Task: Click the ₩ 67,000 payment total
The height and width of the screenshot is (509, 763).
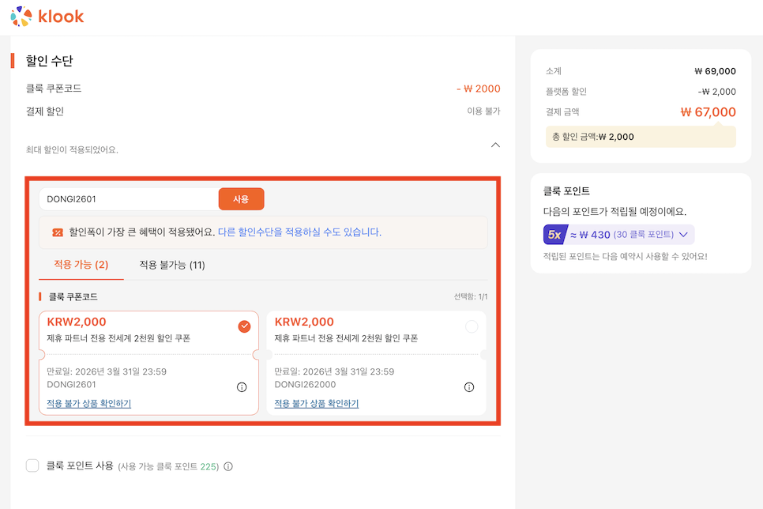Action: tap(708, 112)
